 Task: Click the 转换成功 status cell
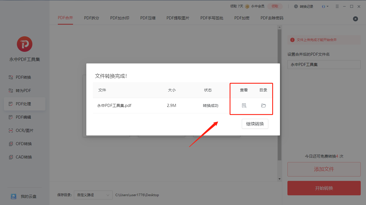pos(211,106)
